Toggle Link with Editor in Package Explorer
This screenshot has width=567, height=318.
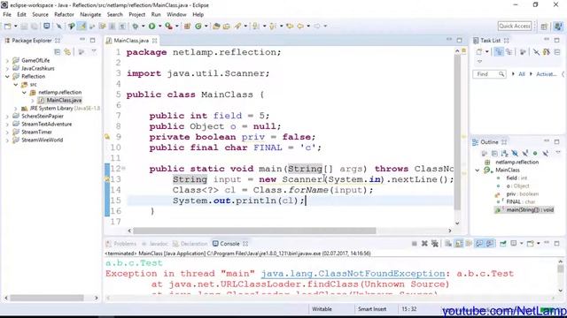coord(67,52)
